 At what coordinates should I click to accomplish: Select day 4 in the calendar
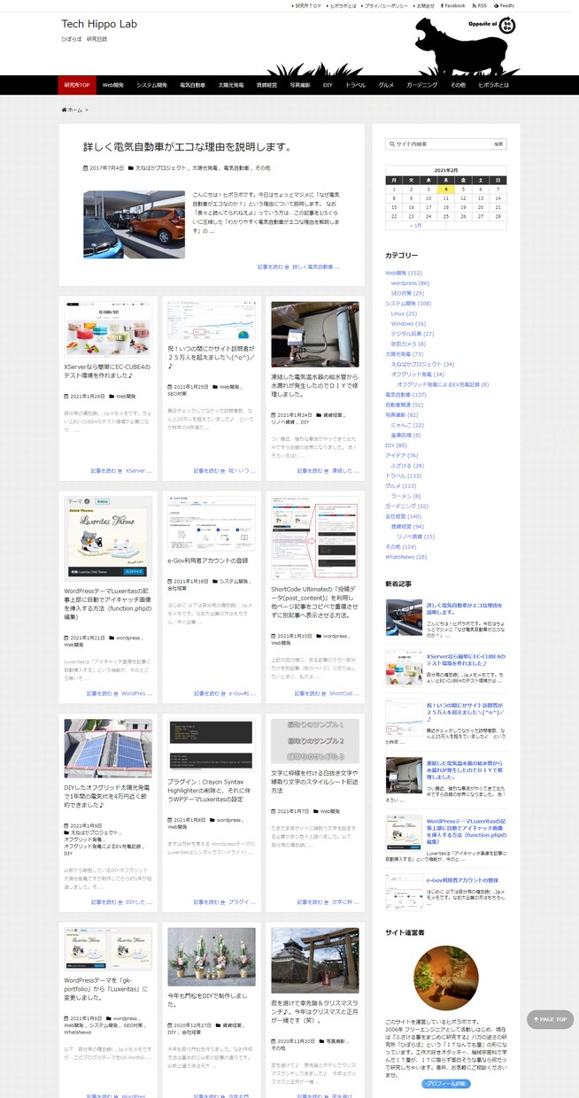point(446,189)
